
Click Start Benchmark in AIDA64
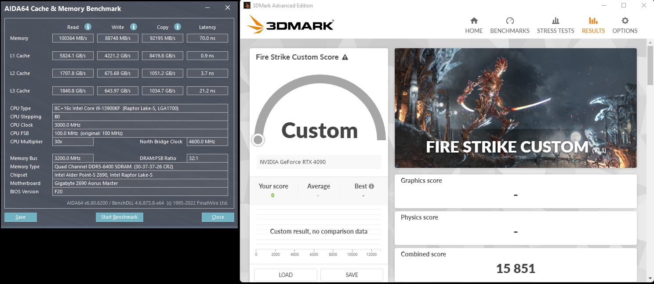point(120,217)
